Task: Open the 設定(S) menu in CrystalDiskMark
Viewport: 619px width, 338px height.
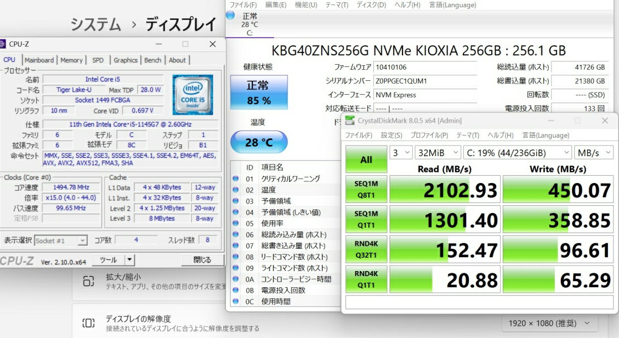Action: point(391,135)
